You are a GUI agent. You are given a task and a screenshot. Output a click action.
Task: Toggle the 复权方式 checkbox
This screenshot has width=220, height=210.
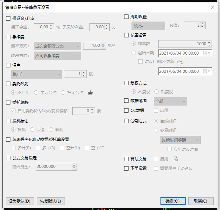click(126, 83)
